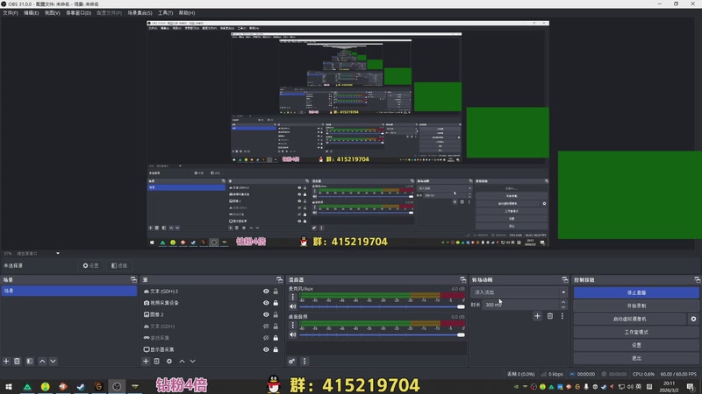
Task: Move source up in the Sources list
Action: [182, 361]
